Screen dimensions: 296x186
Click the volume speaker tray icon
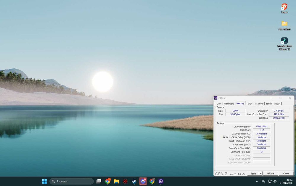[275, 181]
